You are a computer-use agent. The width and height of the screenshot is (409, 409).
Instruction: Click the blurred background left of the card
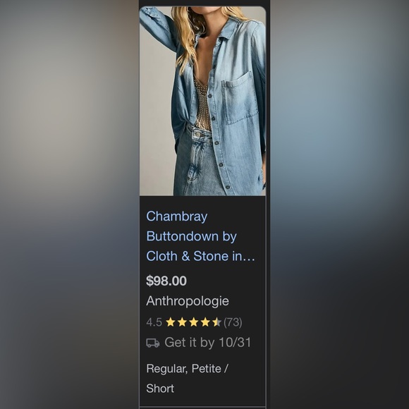(69, 204)
